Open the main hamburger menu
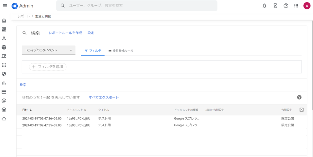 tap(5, 6)
